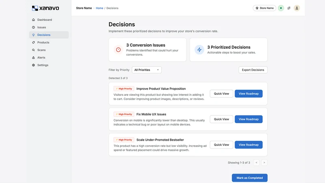Click the 'Decisions' breadcrumb text

coord(113,8)
